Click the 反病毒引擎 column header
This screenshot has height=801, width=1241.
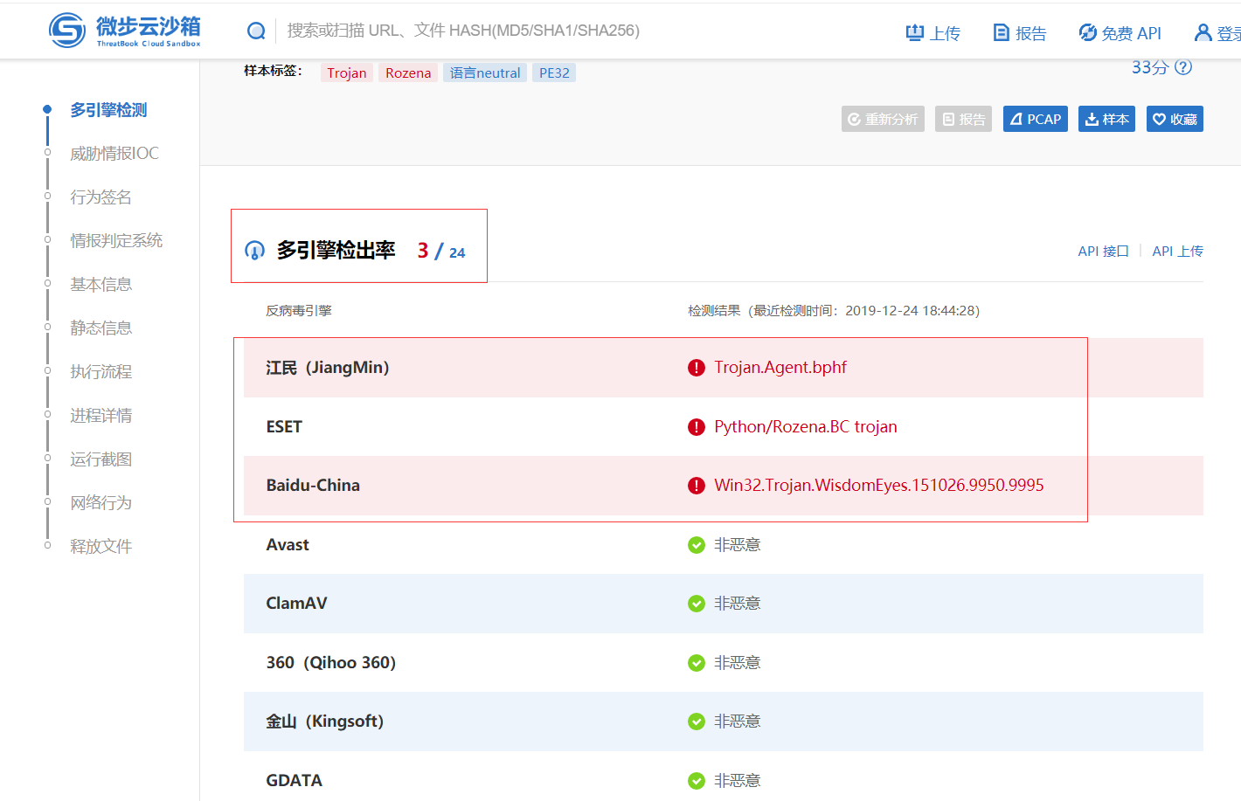[x=299, y=311]
